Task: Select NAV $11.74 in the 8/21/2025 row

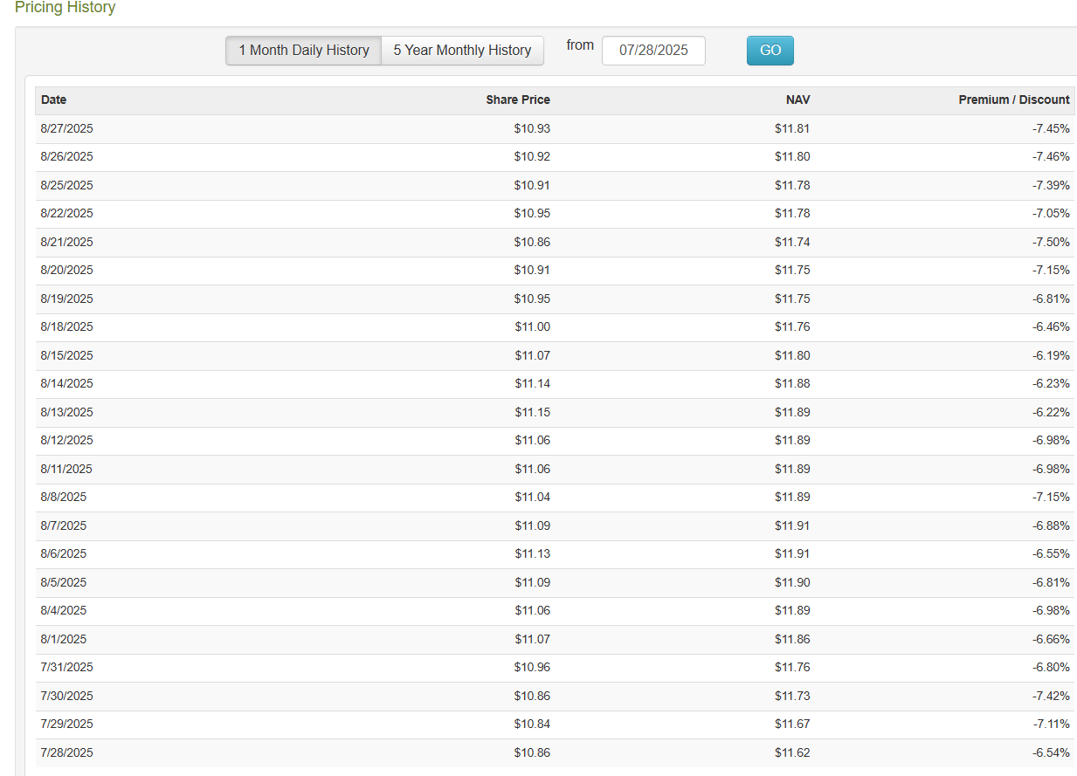Action: click(x=792, y=242)
